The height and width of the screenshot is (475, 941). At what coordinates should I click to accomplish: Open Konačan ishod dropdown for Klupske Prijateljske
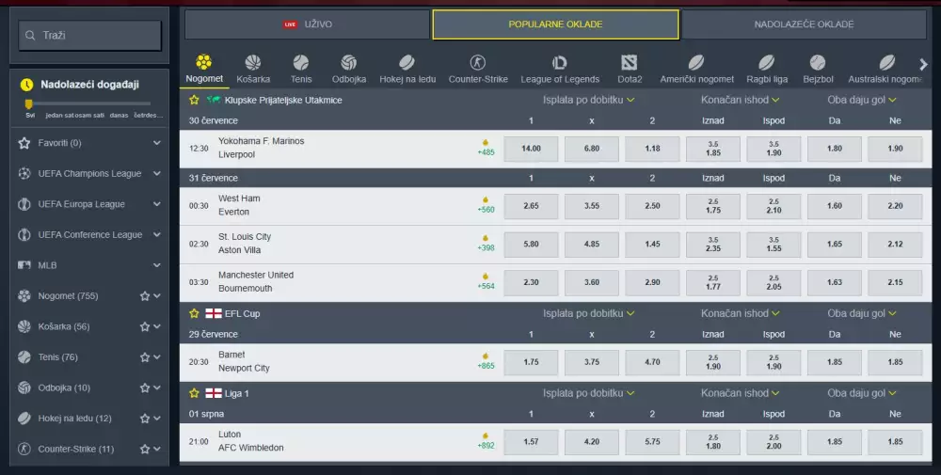pos(740,100)
